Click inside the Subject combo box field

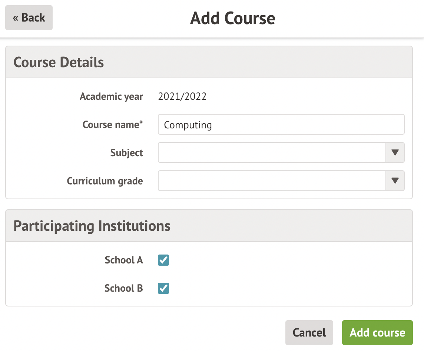pyautogui.click(x=272, y=152)
